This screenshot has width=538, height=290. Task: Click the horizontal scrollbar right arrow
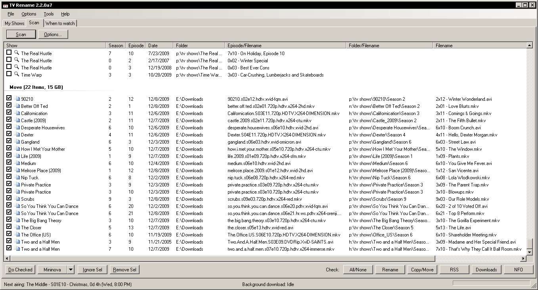pyautogui.click(x=523, y=259)
